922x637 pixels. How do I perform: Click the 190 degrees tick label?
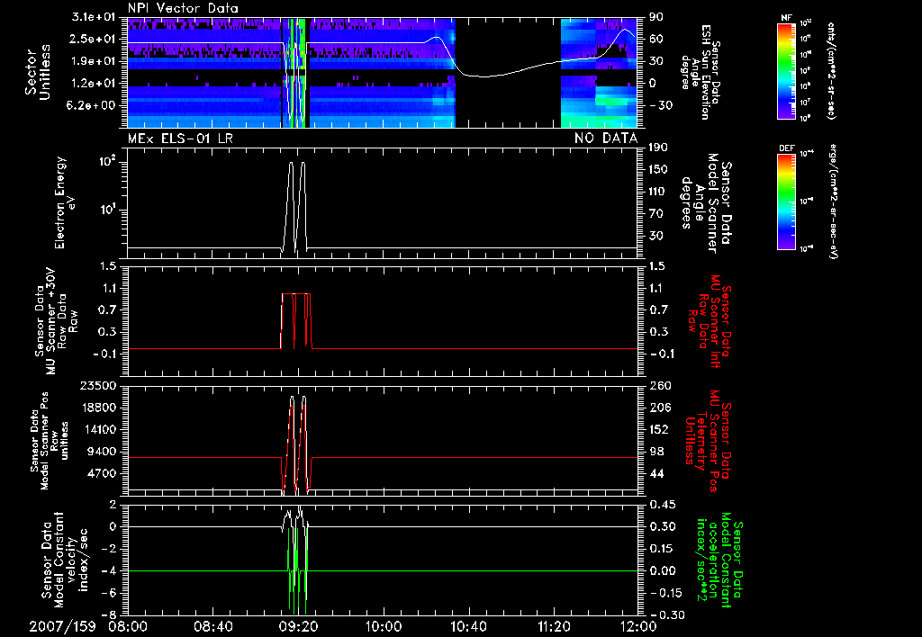[656, 148]
